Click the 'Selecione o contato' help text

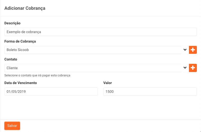click(x=37, y=75)
